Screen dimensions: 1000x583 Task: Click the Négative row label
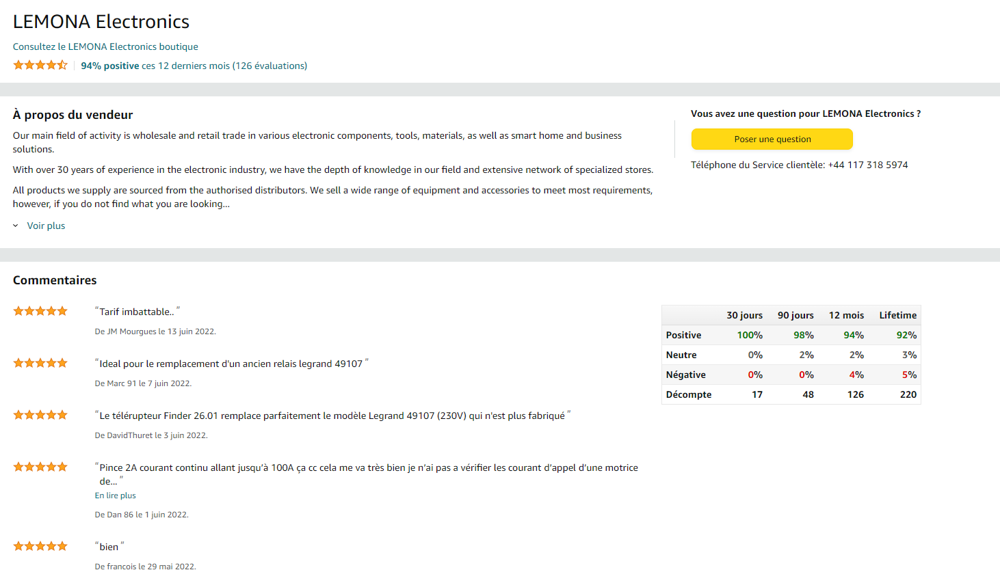685,375
